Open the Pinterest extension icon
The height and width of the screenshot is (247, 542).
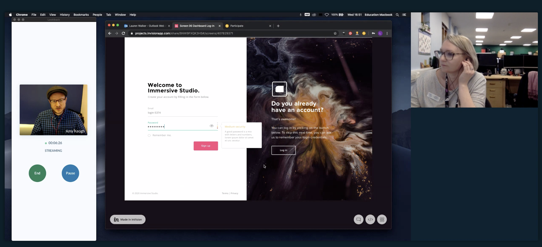click(x=350, y=33)
